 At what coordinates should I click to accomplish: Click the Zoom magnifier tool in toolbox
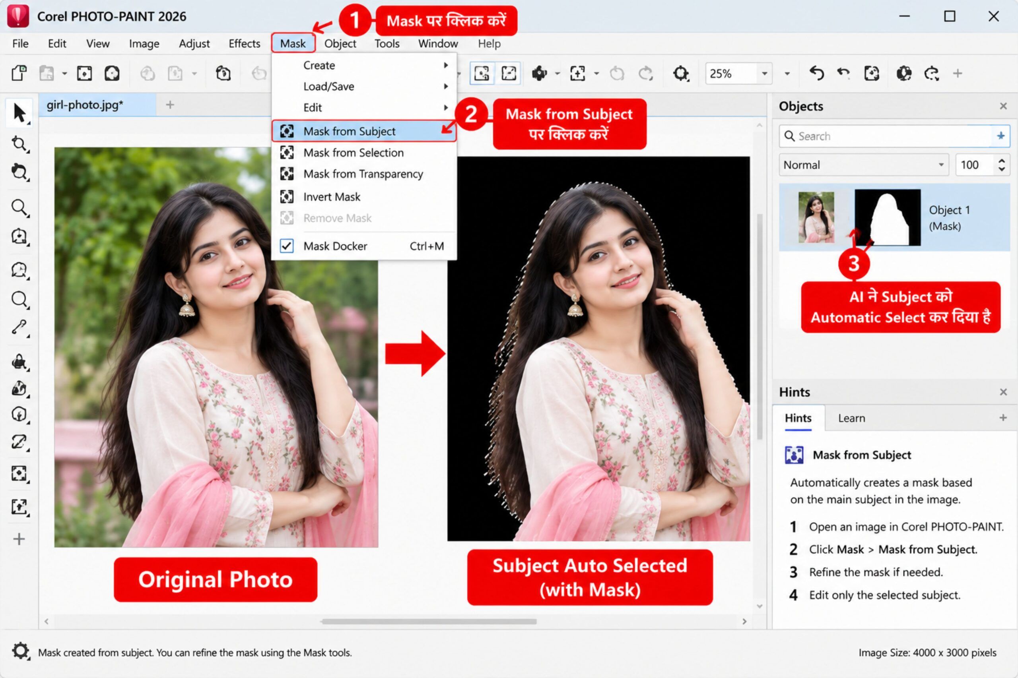coord(19,207)
